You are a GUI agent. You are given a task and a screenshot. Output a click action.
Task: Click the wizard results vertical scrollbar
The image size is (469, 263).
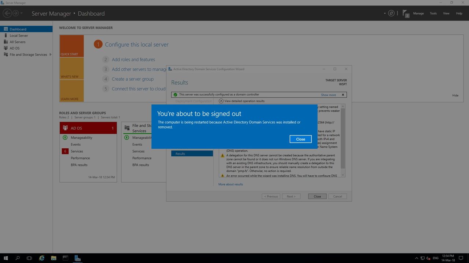click(x=343, y=138)
